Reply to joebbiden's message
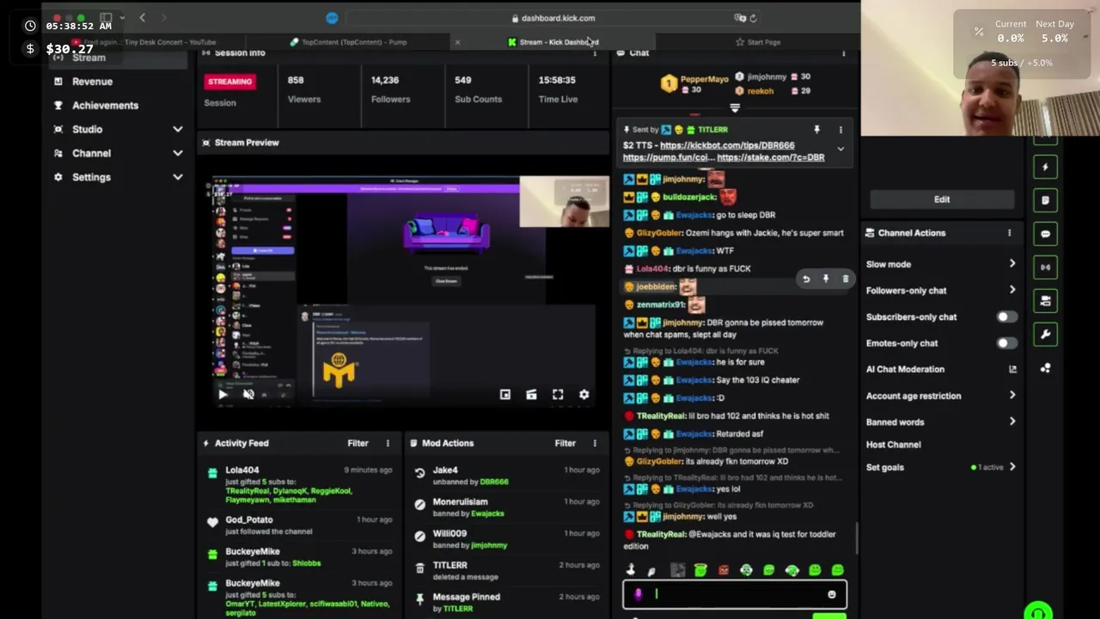This screenshot has height=619, width=1100. pyautogui.click(x=806, y=279)
